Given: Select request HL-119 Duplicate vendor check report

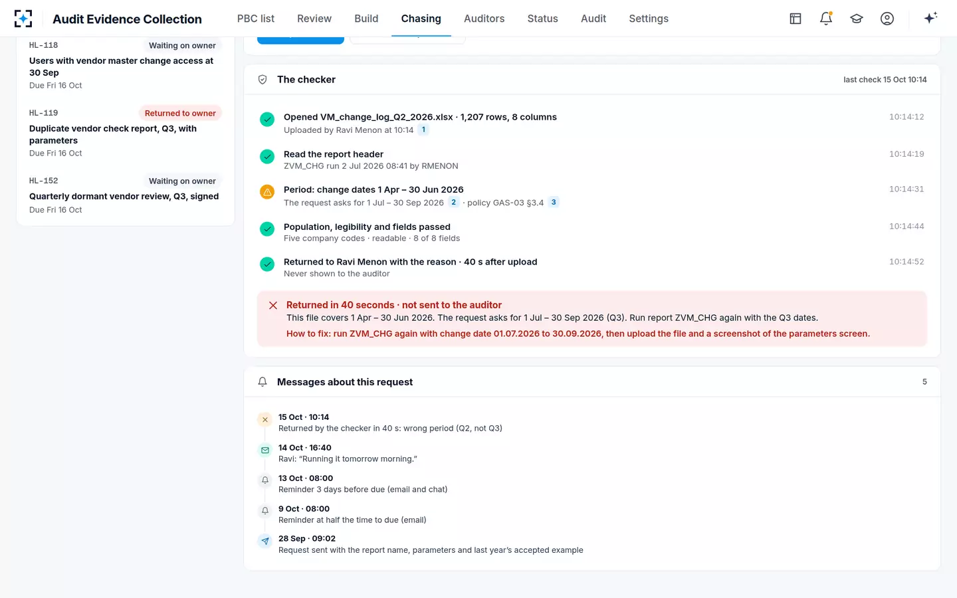Looking at the screenshot, I should click(126, 133).
